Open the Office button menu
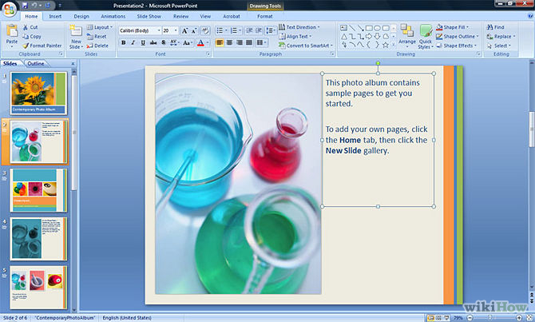 9,7
